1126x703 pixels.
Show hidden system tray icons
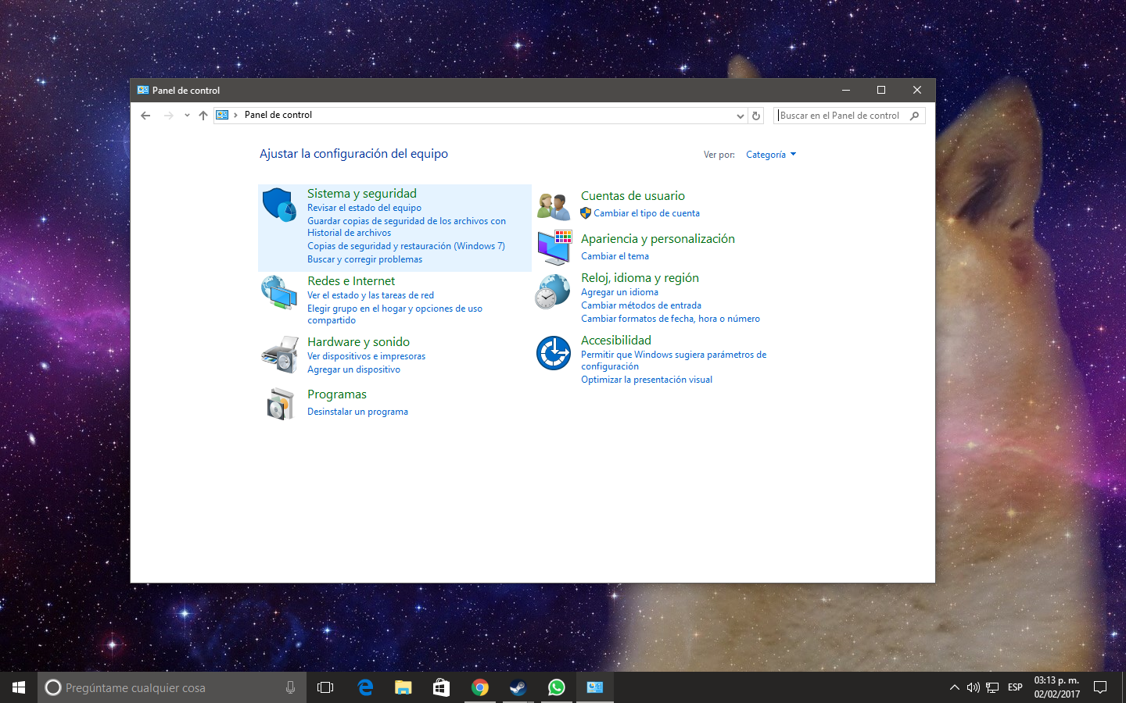click(954, 687)
